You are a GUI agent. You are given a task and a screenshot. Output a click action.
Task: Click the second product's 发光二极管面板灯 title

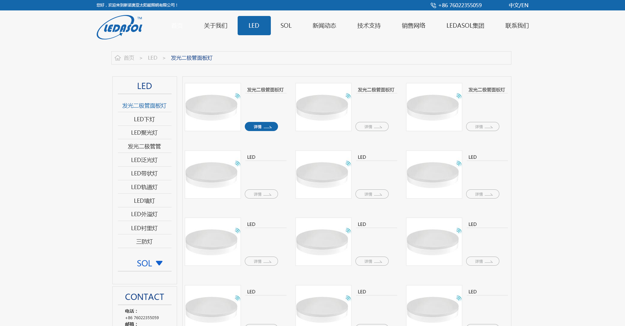(376, 90)
